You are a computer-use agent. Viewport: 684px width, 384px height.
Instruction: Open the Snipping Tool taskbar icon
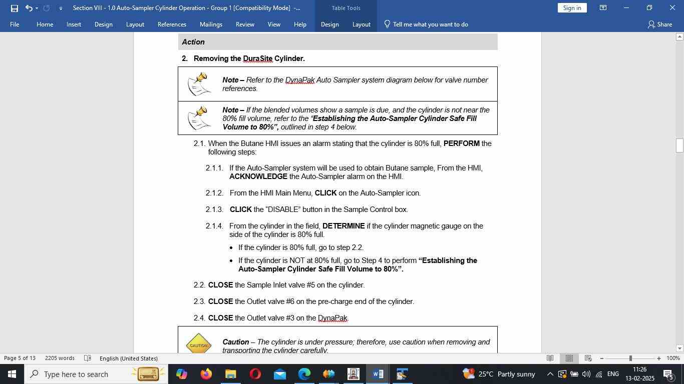402,374
